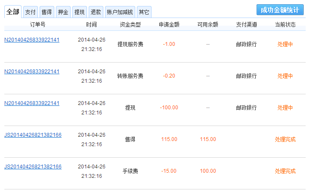Open the 支付 tab
The image size is (310, 192).
pos(30,12)
